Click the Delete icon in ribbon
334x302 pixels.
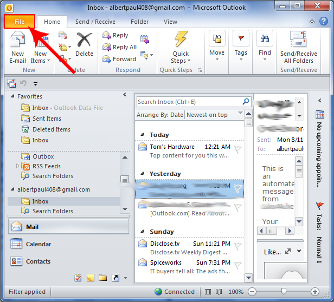coord(84,44)
